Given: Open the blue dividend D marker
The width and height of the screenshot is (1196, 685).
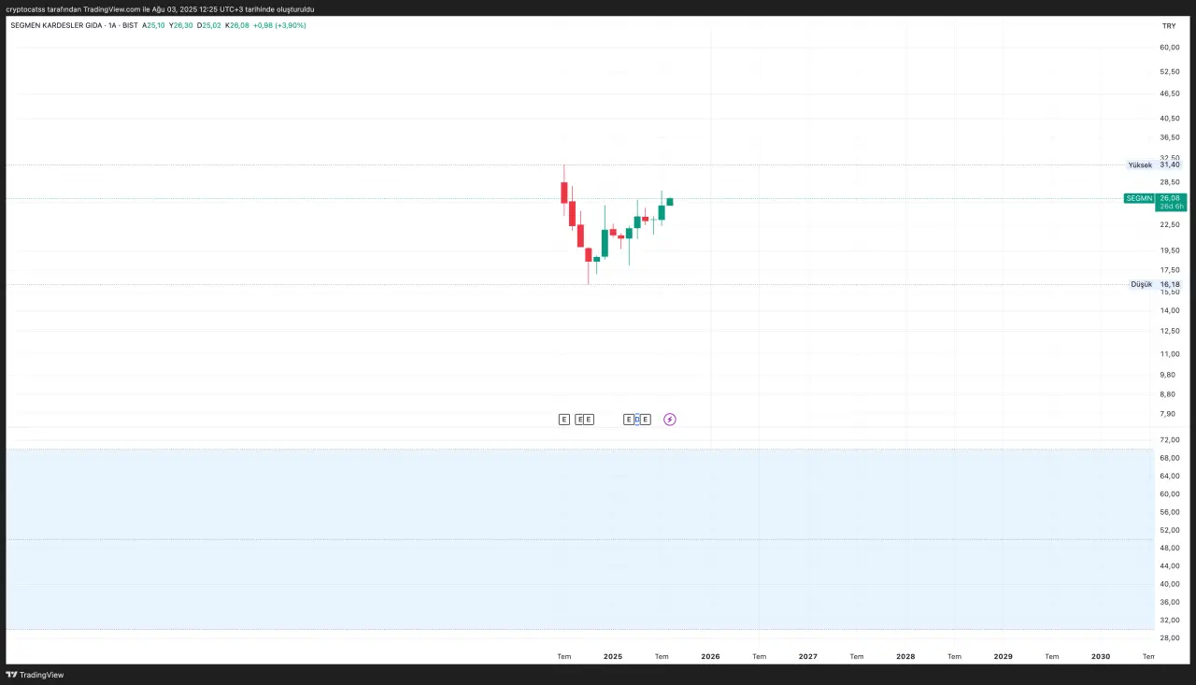Looking at the screenshot, I should pos(637,420).
